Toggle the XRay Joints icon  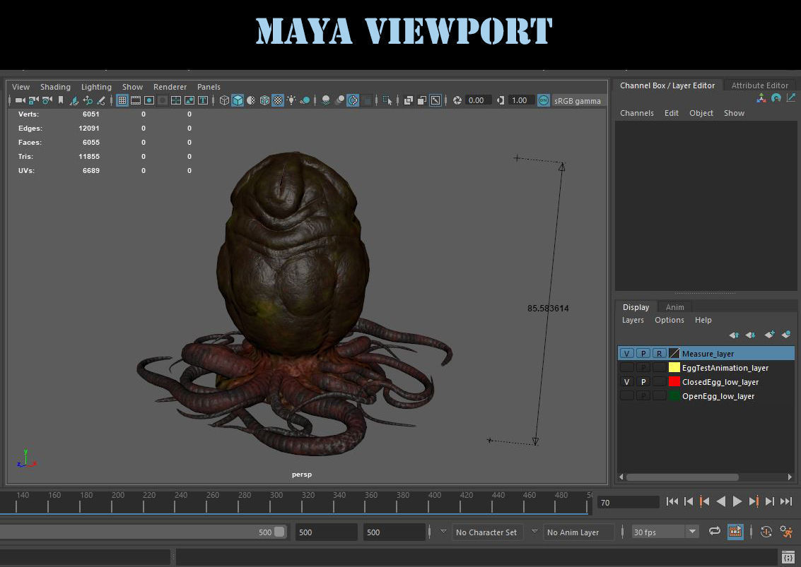tap(435, 100)
